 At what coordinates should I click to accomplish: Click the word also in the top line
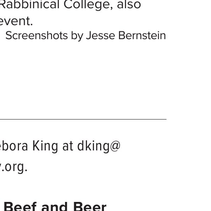(x=129, y=5)
